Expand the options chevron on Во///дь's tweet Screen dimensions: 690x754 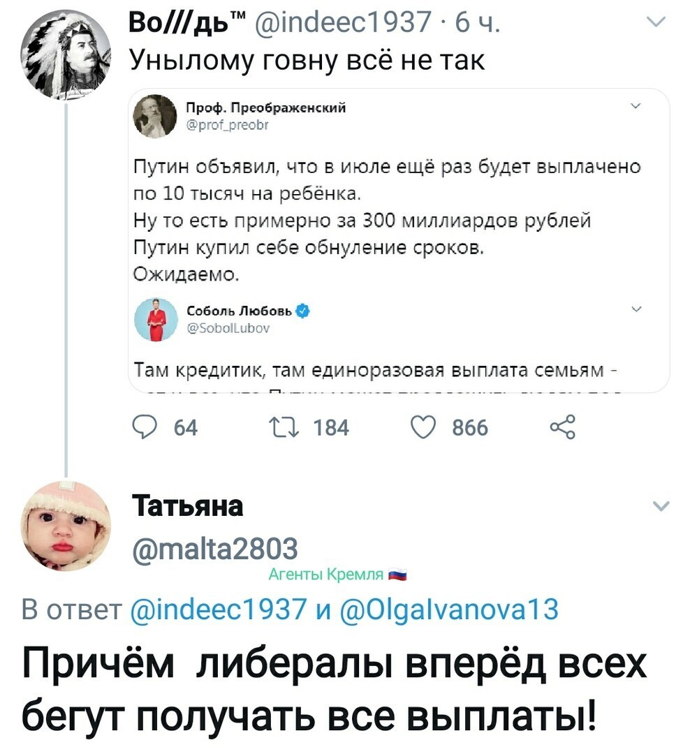657,22
